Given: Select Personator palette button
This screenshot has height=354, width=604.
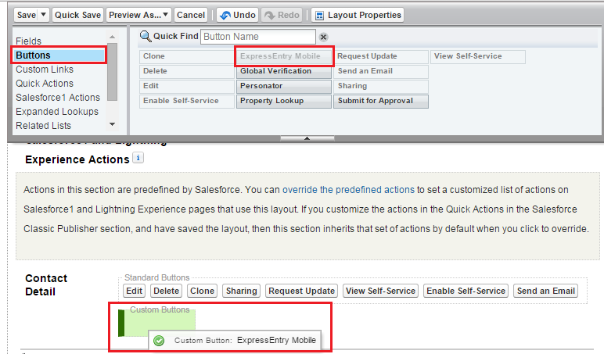Looking at the screenshot, I should 284,86.
